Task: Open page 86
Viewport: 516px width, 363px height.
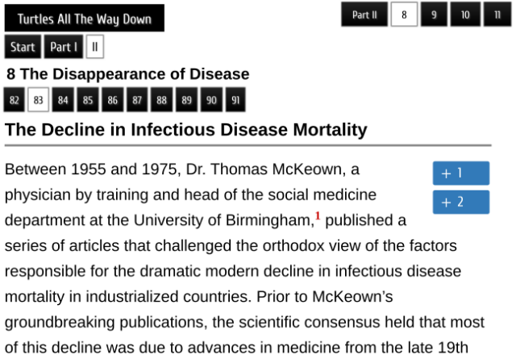Action: pos(112,100)
